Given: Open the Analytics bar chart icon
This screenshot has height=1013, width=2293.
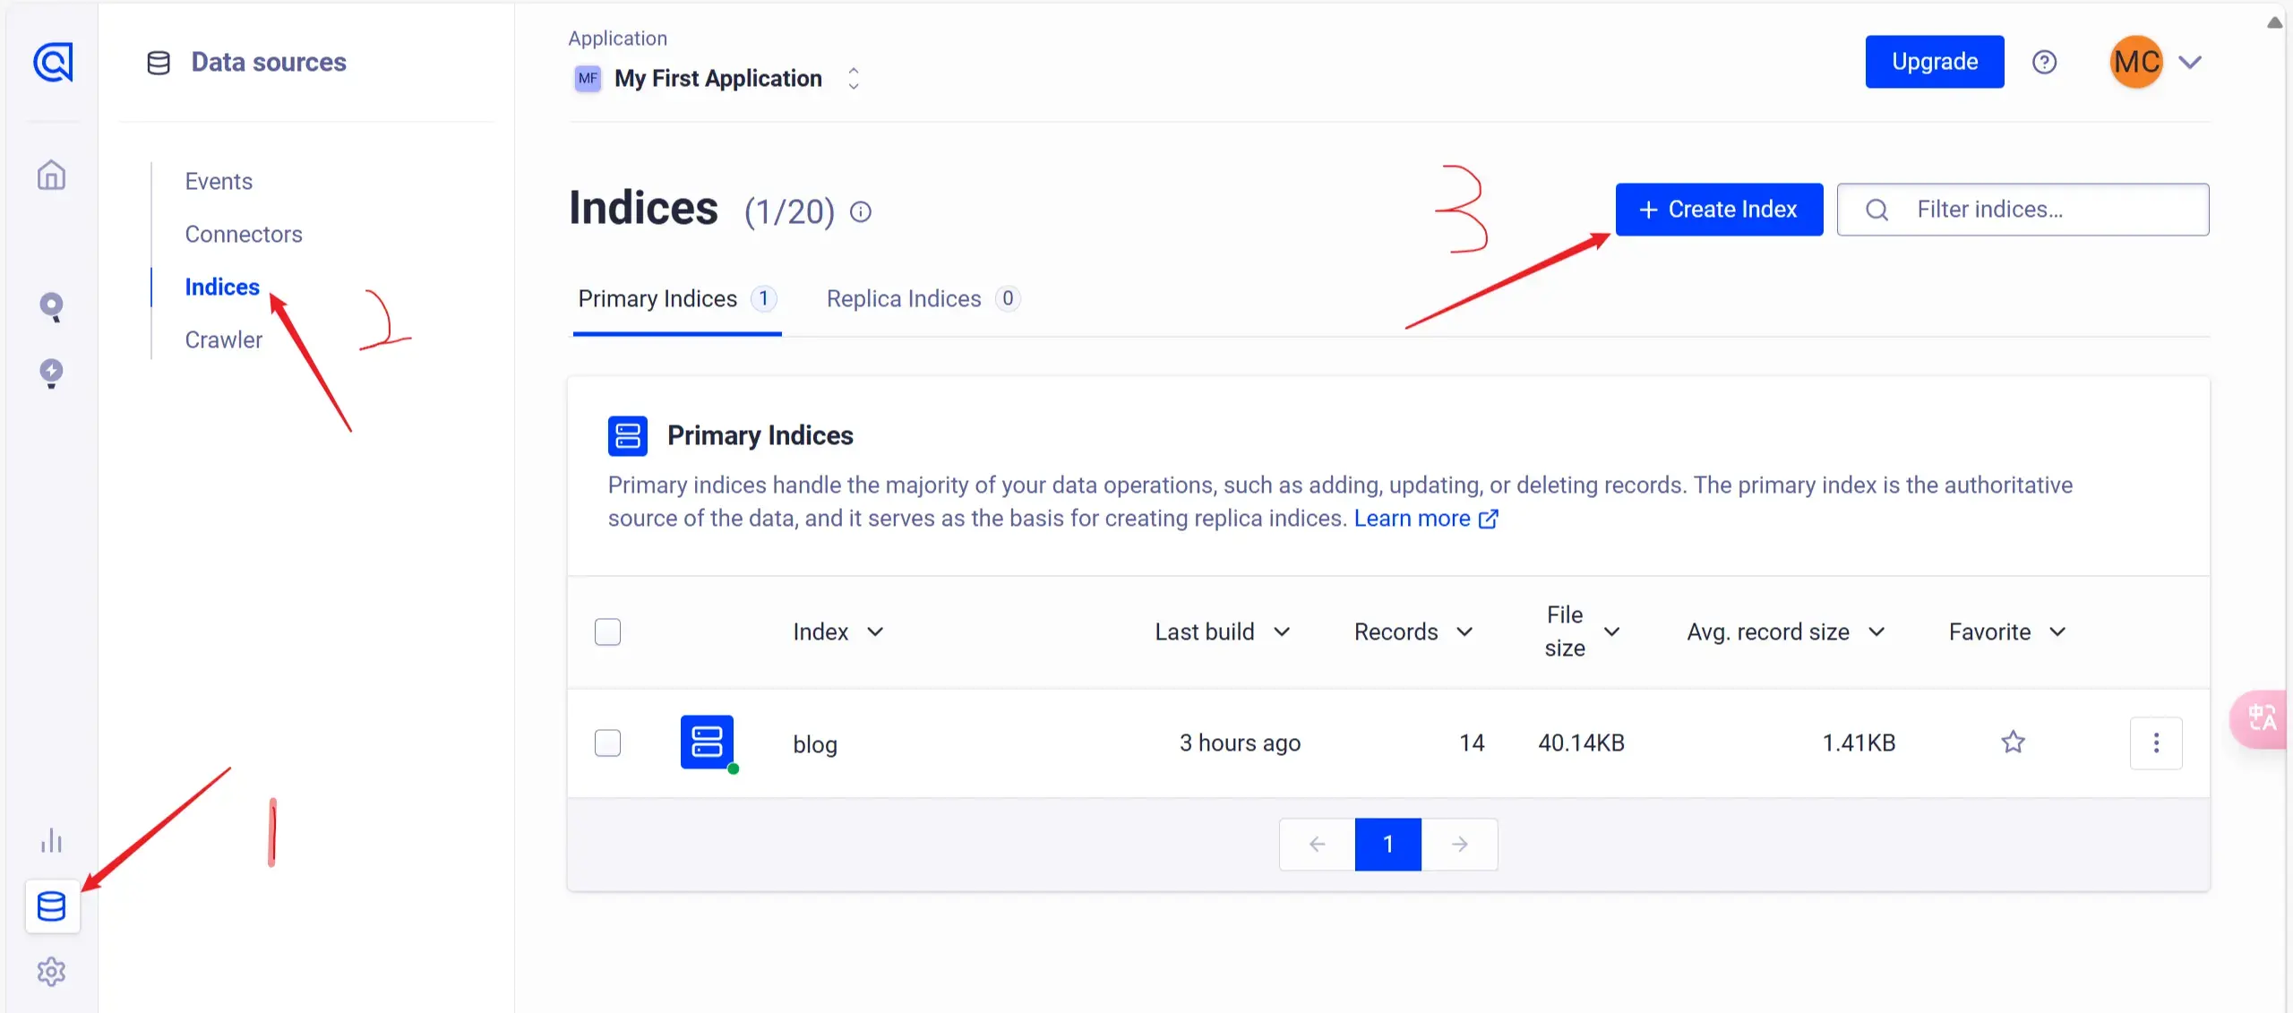Looking at the screenshot, I should tap(52, 841).
